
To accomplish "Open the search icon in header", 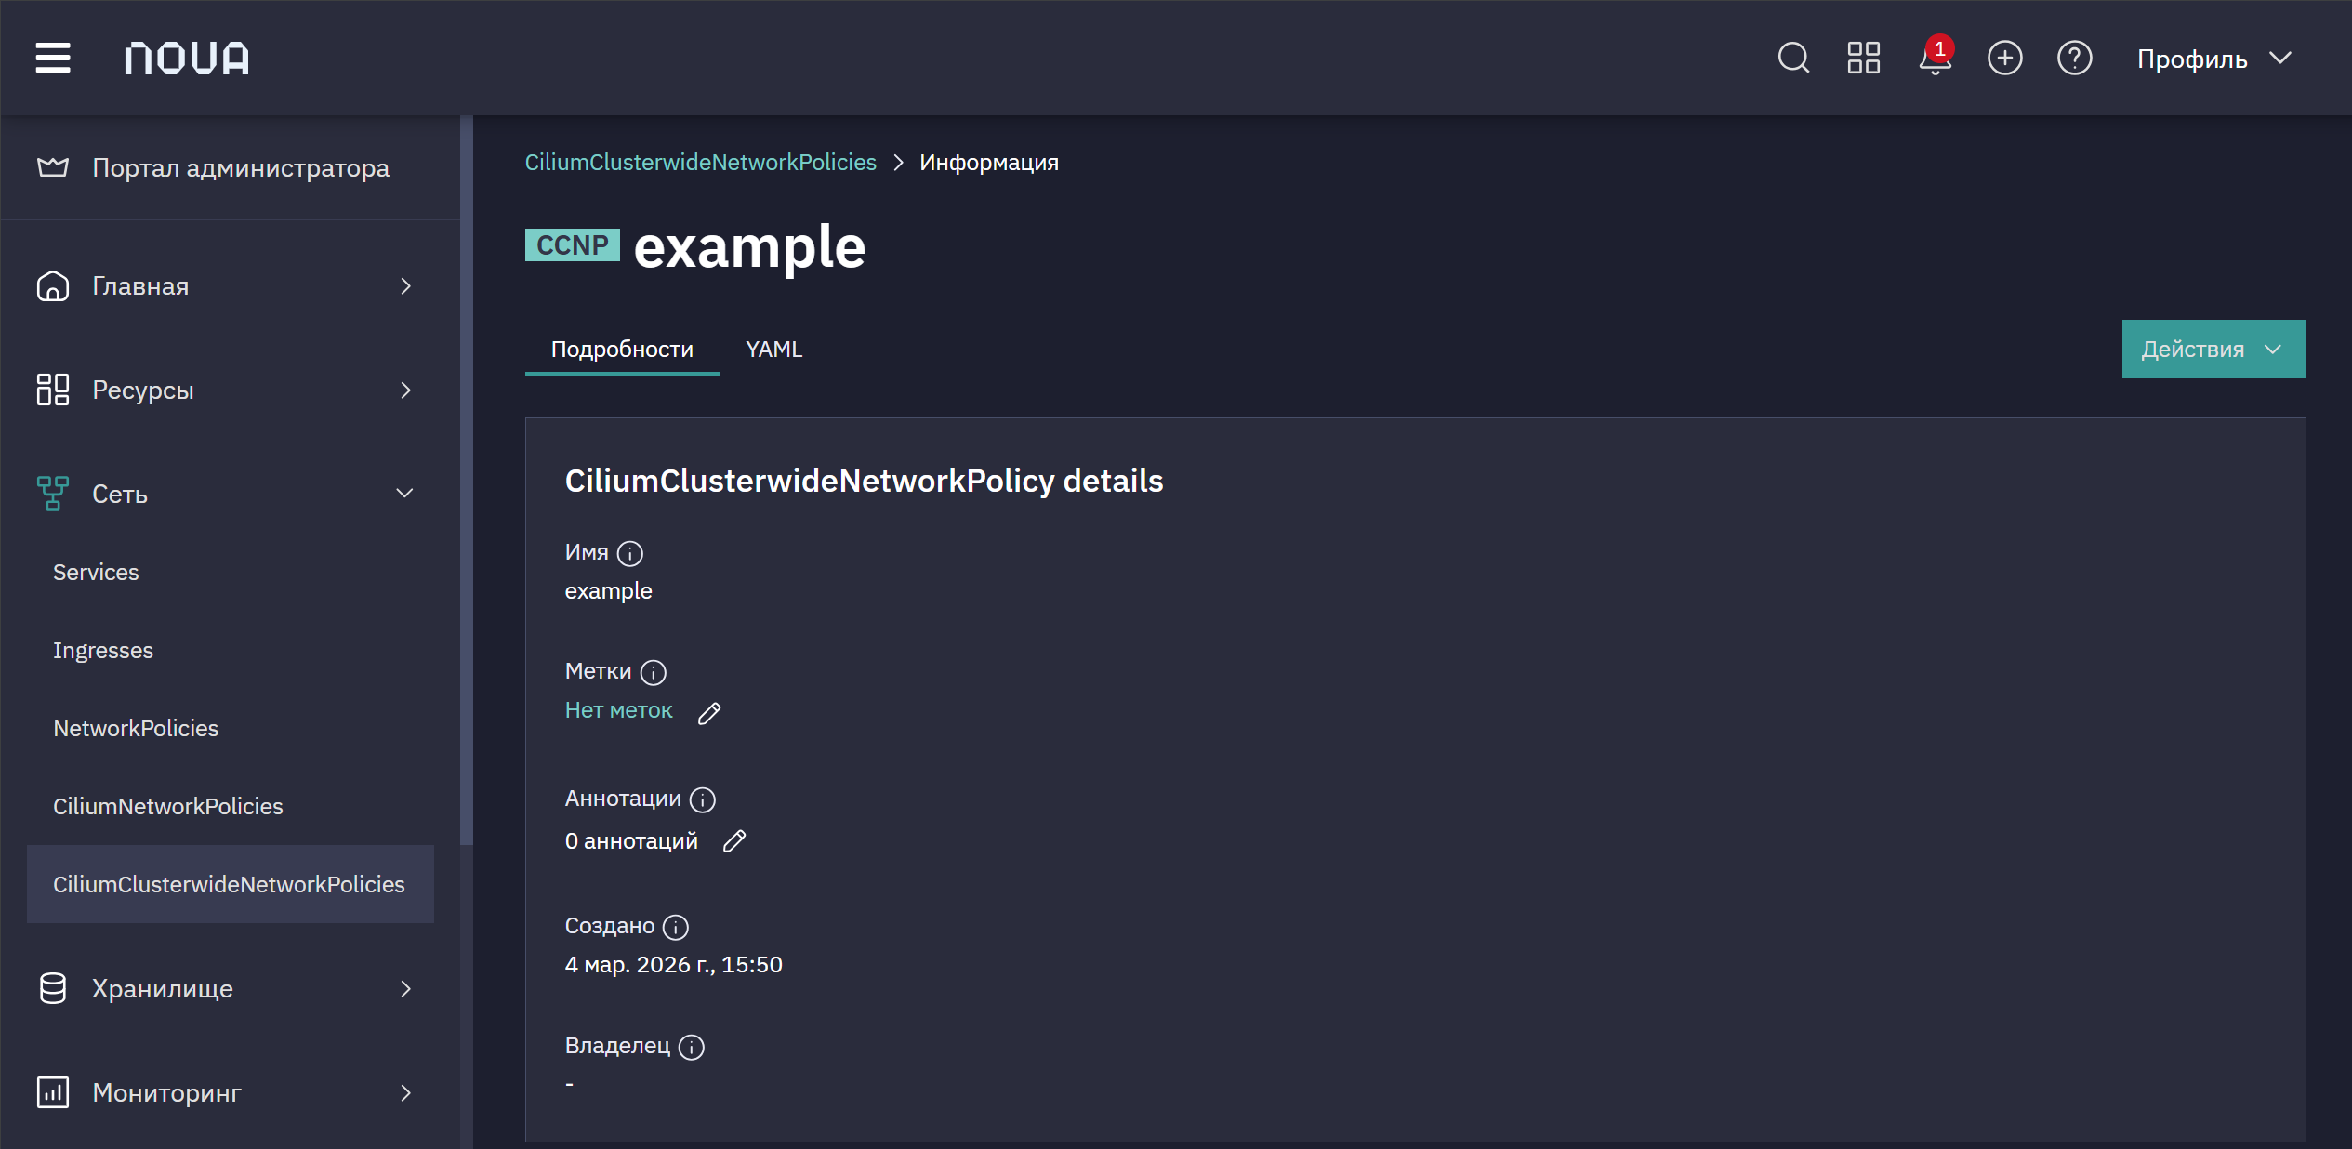I will (x=1793, y=58).
